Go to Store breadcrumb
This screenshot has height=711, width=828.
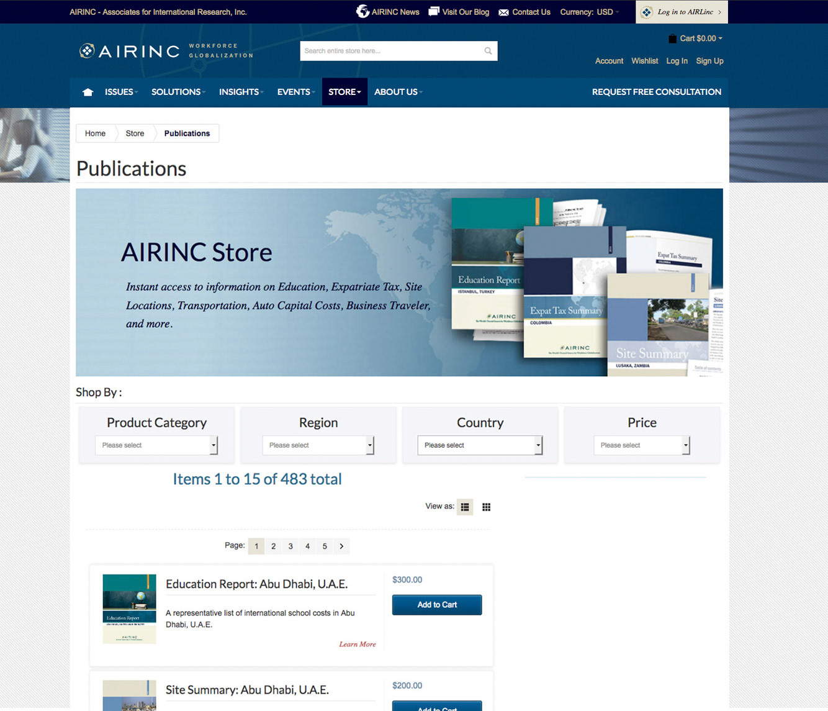tap(135, 134)
